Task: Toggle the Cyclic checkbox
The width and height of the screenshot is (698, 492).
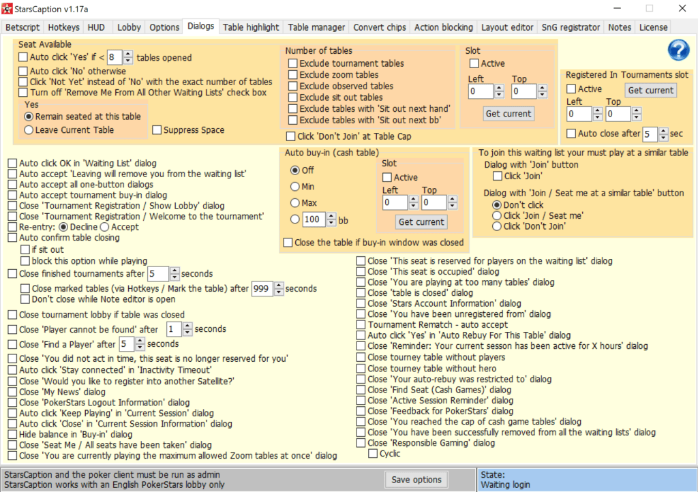Action: pyautogui.click(x=373, y=454)
